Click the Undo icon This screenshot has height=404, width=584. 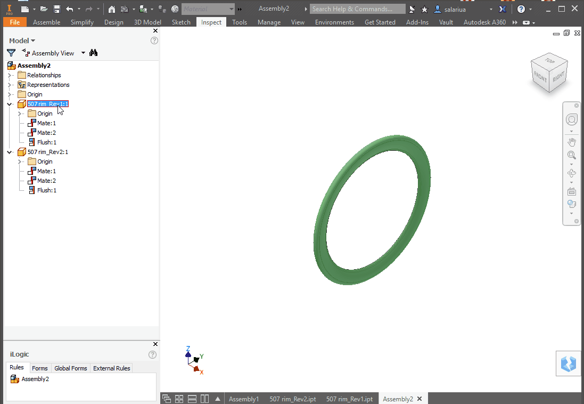69,9
